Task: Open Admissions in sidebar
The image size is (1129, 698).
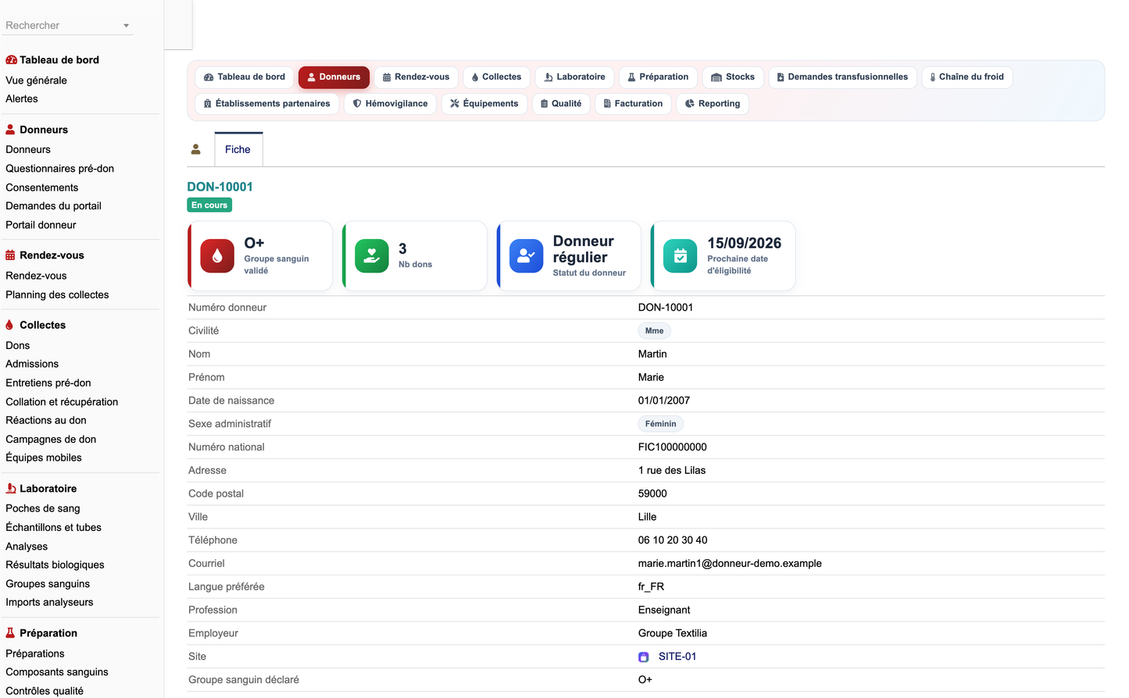Action: pyautogui.click(x=32, y=364)
